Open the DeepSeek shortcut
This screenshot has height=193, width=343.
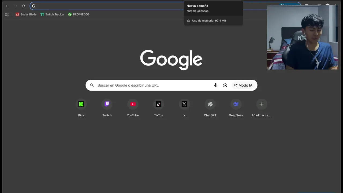236,108
